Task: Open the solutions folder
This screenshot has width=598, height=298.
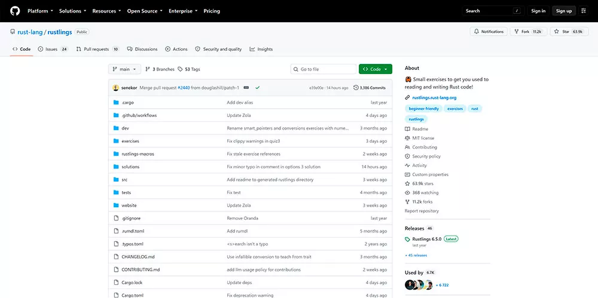Action: (130, 167)
